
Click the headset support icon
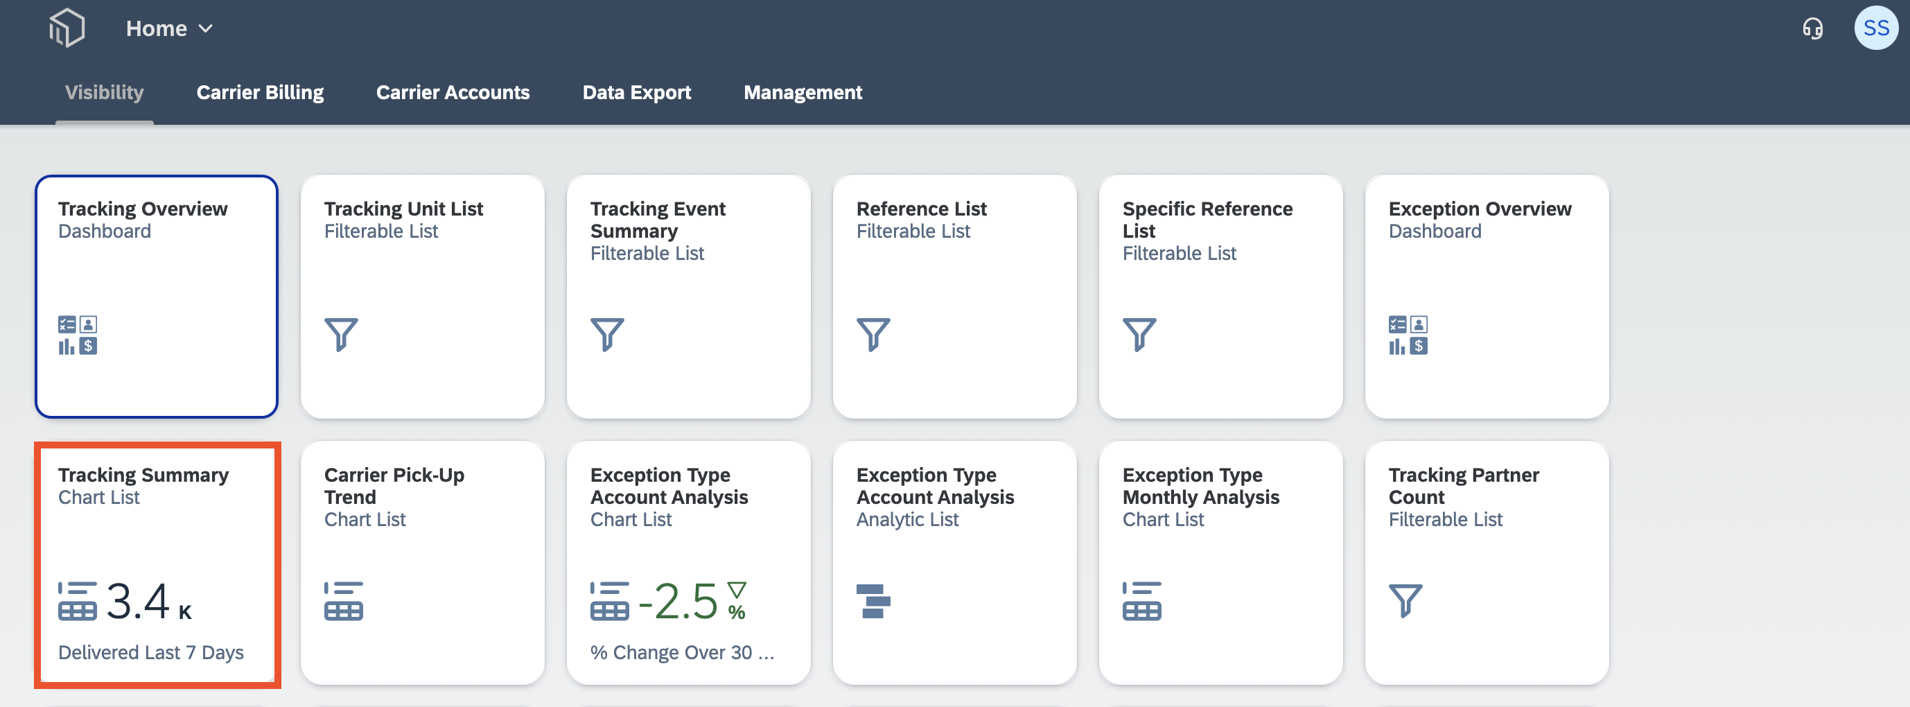[x=1813, y=29]
